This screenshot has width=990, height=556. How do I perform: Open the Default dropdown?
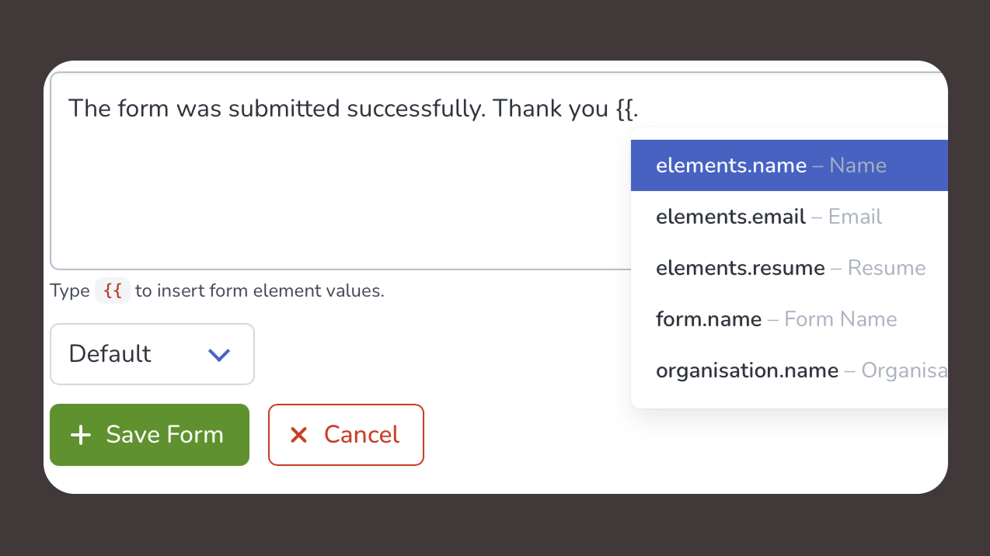point(152,354)
